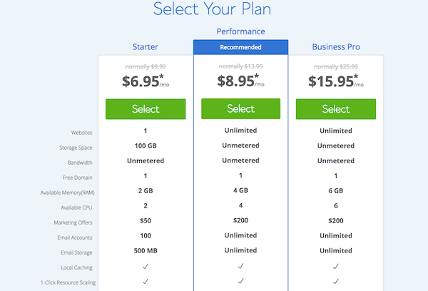Click Performance's Local Caching checkmark
428x291 pixels.
pyautogui.click(x=240, y=267)
